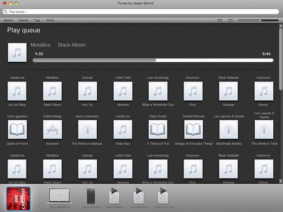Select Outcast Hey Ya icon in first row
The width and height of the screenshot is (283, 212).
(88, 91)
